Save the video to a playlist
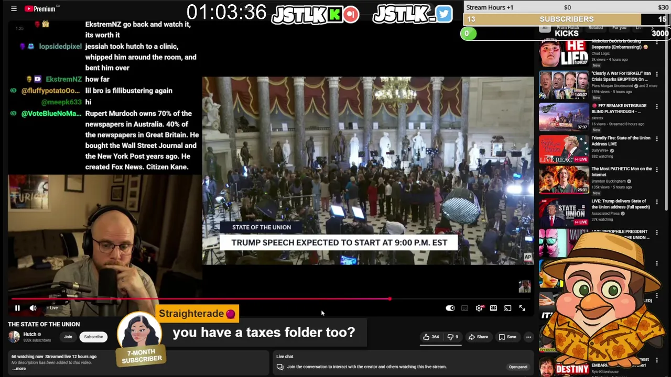 (x=507, y=337)
